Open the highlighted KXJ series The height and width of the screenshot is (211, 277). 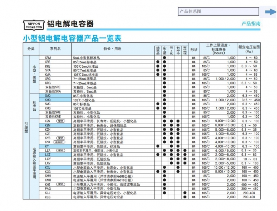[55, 168]
